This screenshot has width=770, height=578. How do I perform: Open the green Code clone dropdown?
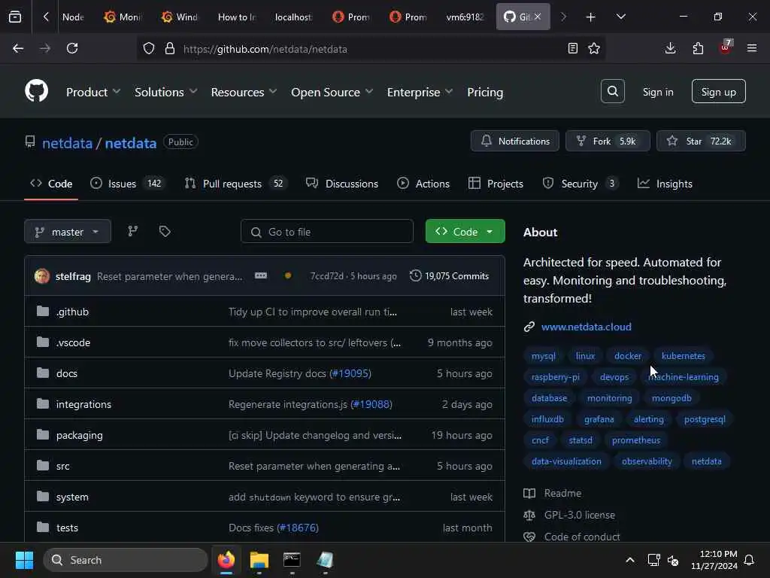click(465, 232)
